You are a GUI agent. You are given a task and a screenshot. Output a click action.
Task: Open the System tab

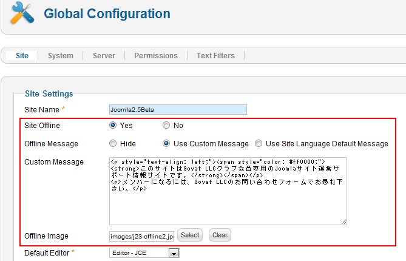(61, 56)
